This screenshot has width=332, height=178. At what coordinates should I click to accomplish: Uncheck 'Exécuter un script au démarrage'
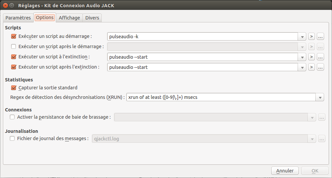[14, 36]
